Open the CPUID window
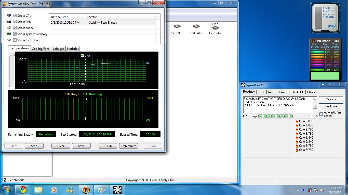Image resolution: width=348 pixels, height=195 pixels. click(x=108, y=146)
